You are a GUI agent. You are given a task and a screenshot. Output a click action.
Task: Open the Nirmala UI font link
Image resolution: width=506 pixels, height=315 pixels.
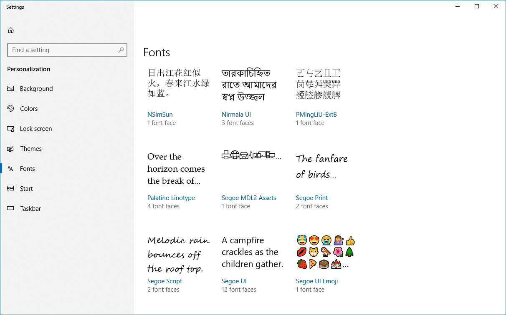click(236, 115)
